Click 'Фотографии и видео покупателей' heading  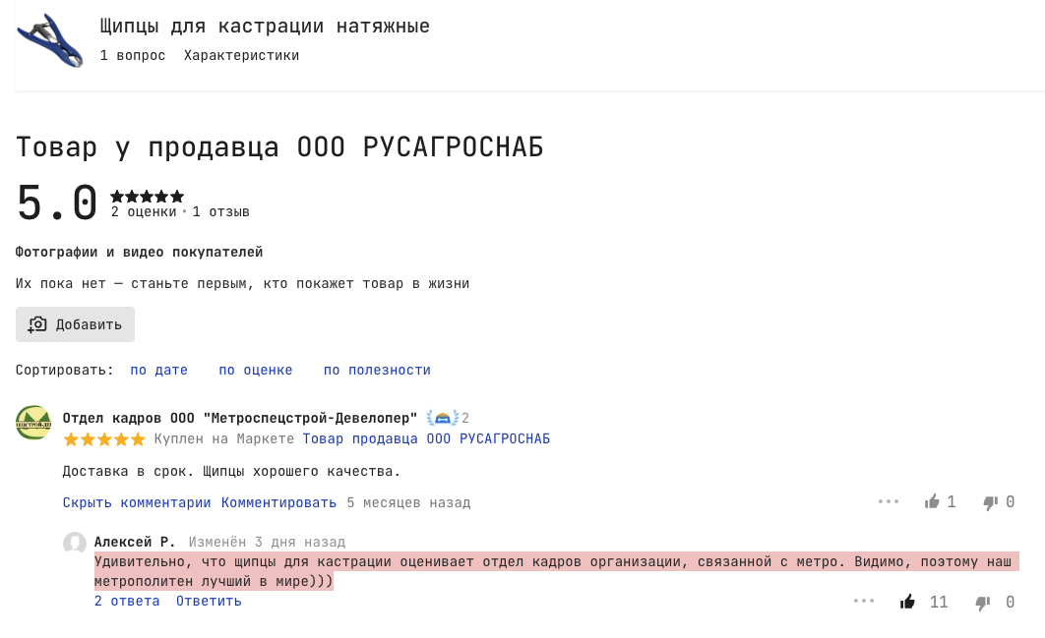pyautogui.click(x=140, y=253)
